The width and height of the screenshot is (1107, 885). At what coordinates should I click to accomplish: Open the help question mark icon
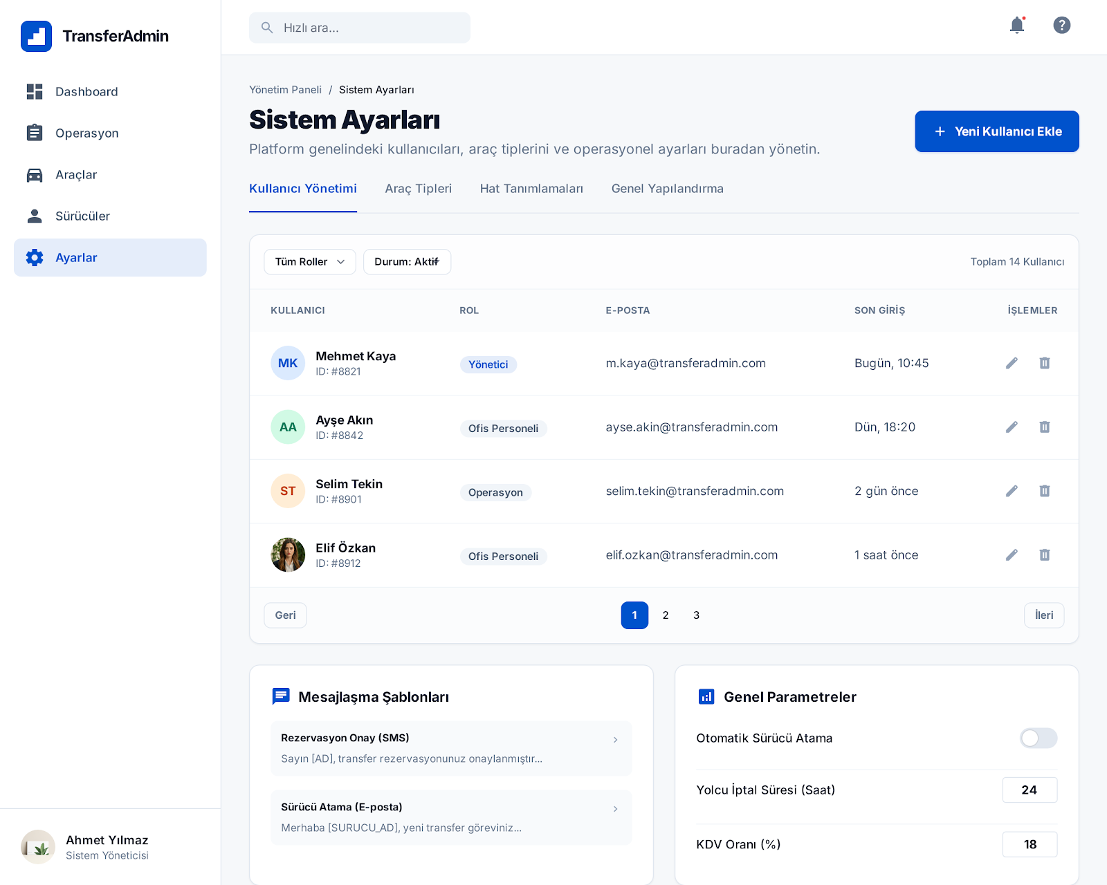pyautogui.click(x=1061, y=26)
